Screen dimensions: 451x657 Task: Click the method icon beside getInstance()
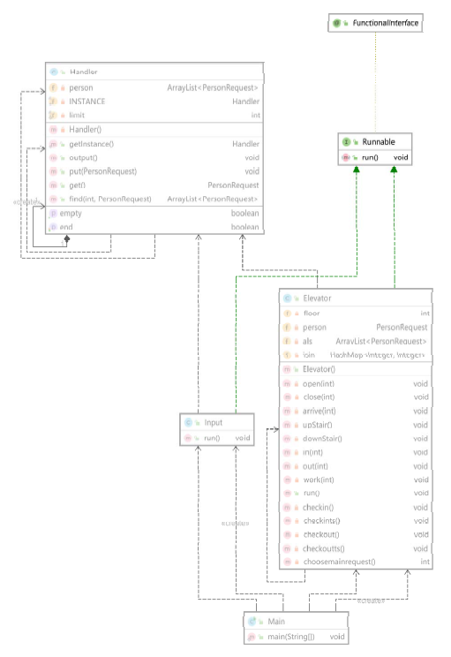[53, 144]
